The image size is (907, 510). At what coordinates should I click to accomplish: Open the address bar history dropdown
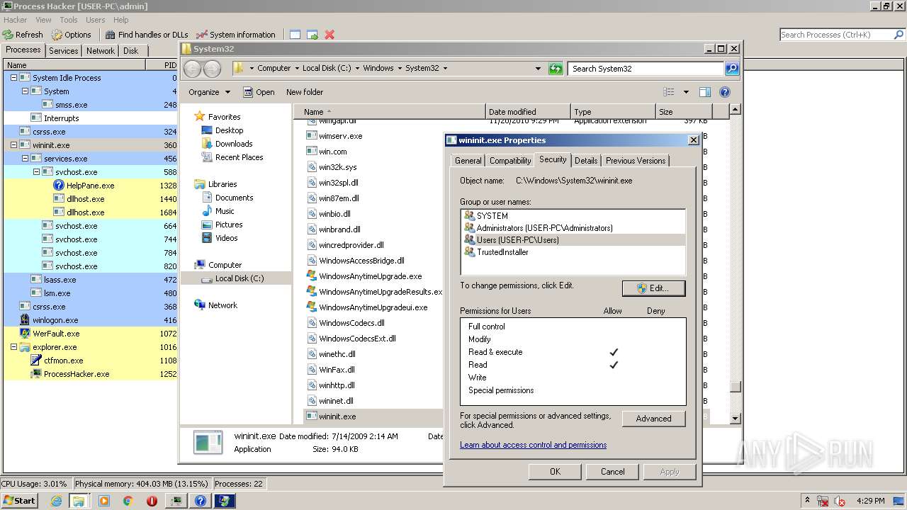(x=539, y=69)
